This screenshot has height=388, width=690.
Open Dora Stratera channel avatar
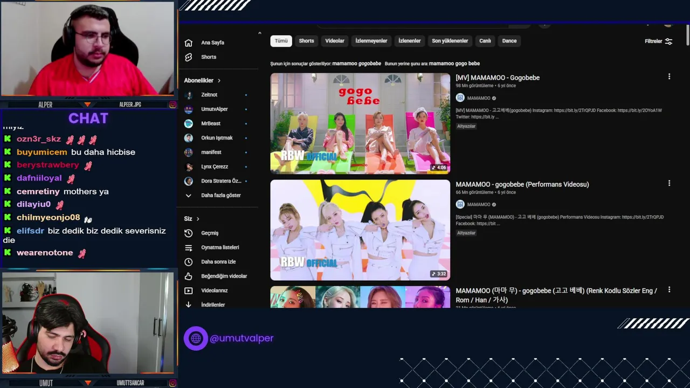click(189, 181)
